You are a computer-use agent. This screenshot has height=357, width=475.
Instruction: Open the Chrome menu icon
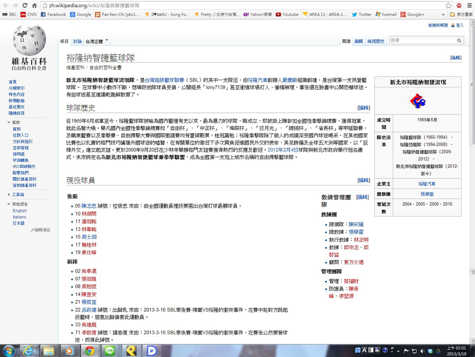(469, 5)
